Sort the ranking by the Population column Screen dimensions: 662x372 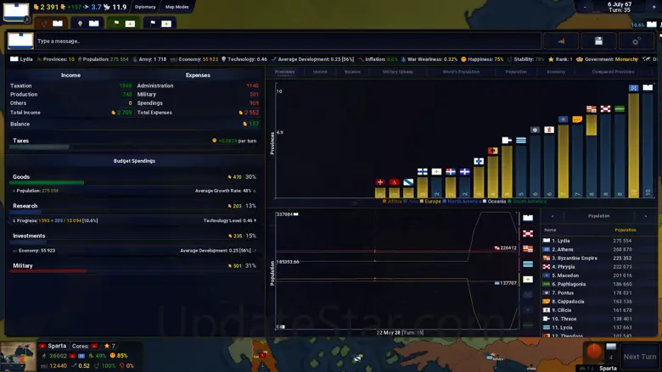pos(626,230)
